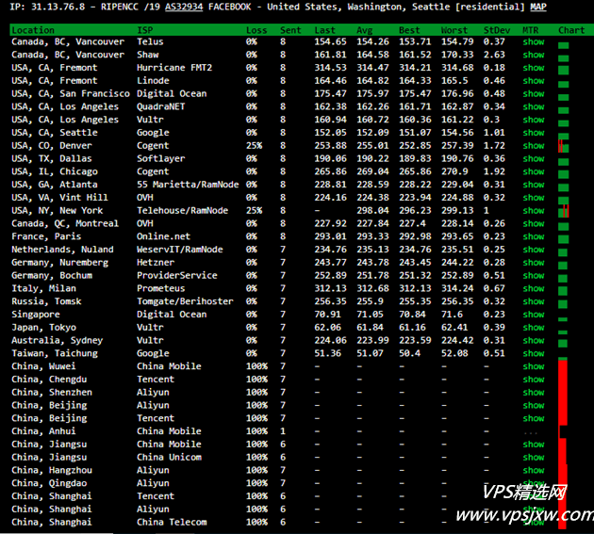Show MTR for Paris Online.net row
Image resolution: width=594 pixels, height=534 pixels.
(x=534, y=236)
